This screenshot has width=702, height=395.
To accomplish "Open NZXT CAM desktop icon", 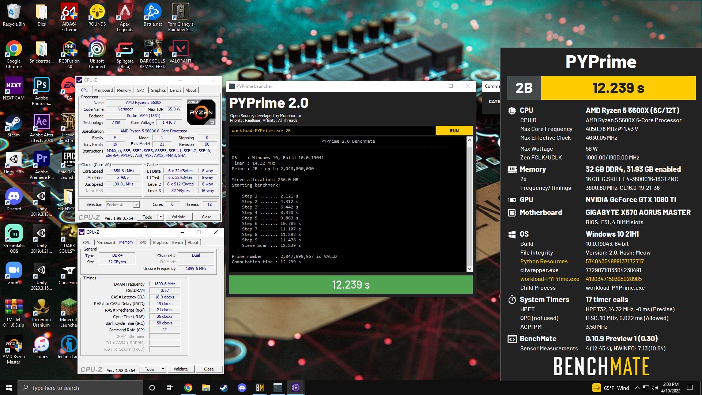I will pyautogui.click(x=14, y=89).
